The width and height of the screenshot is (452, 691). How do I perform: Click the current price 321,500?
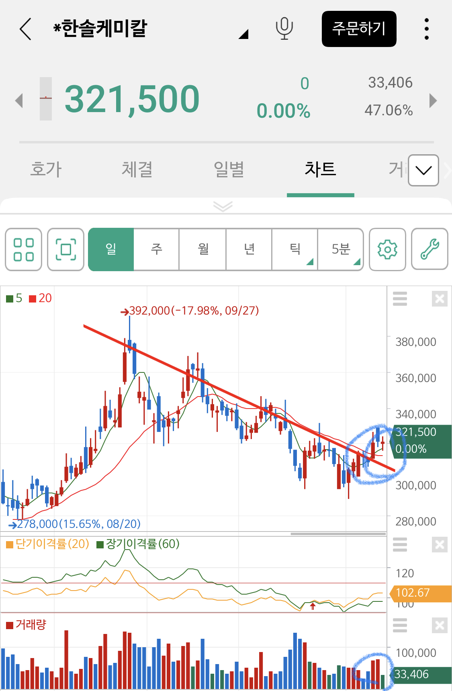tap(132, 99)
